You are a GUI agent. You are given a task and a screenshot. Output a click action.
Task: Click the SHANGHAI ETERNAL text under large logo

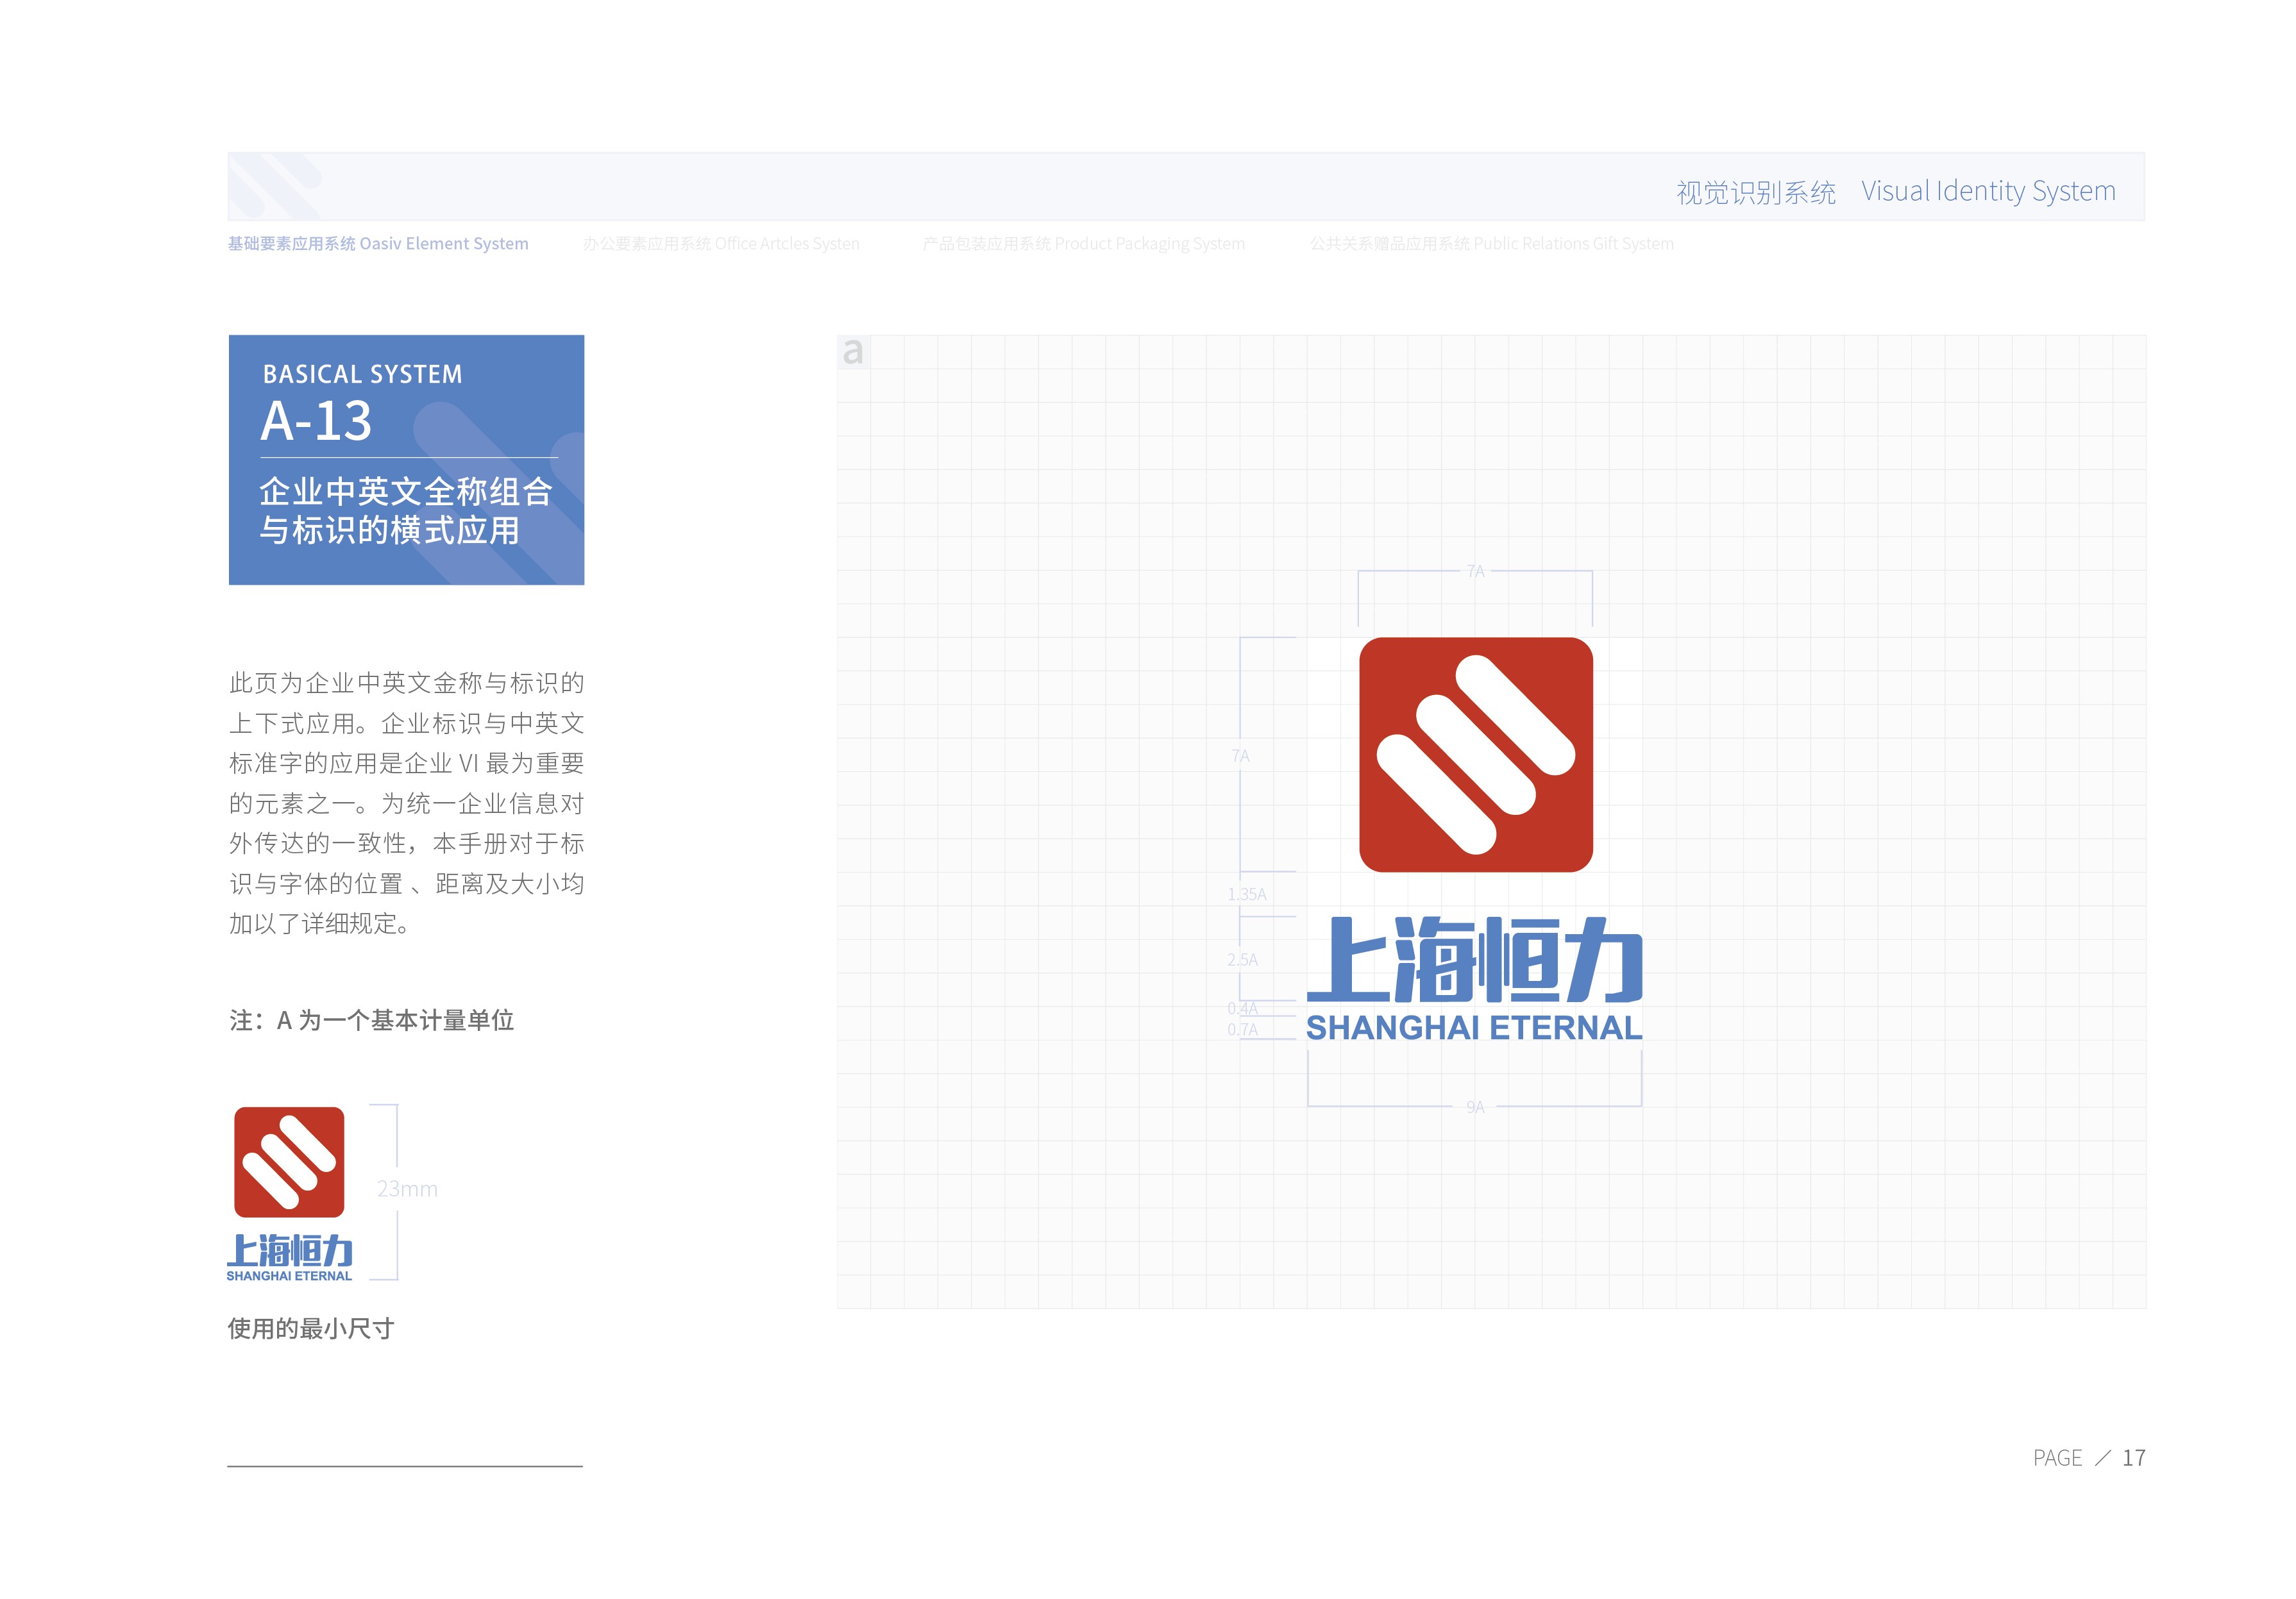1474,1027
